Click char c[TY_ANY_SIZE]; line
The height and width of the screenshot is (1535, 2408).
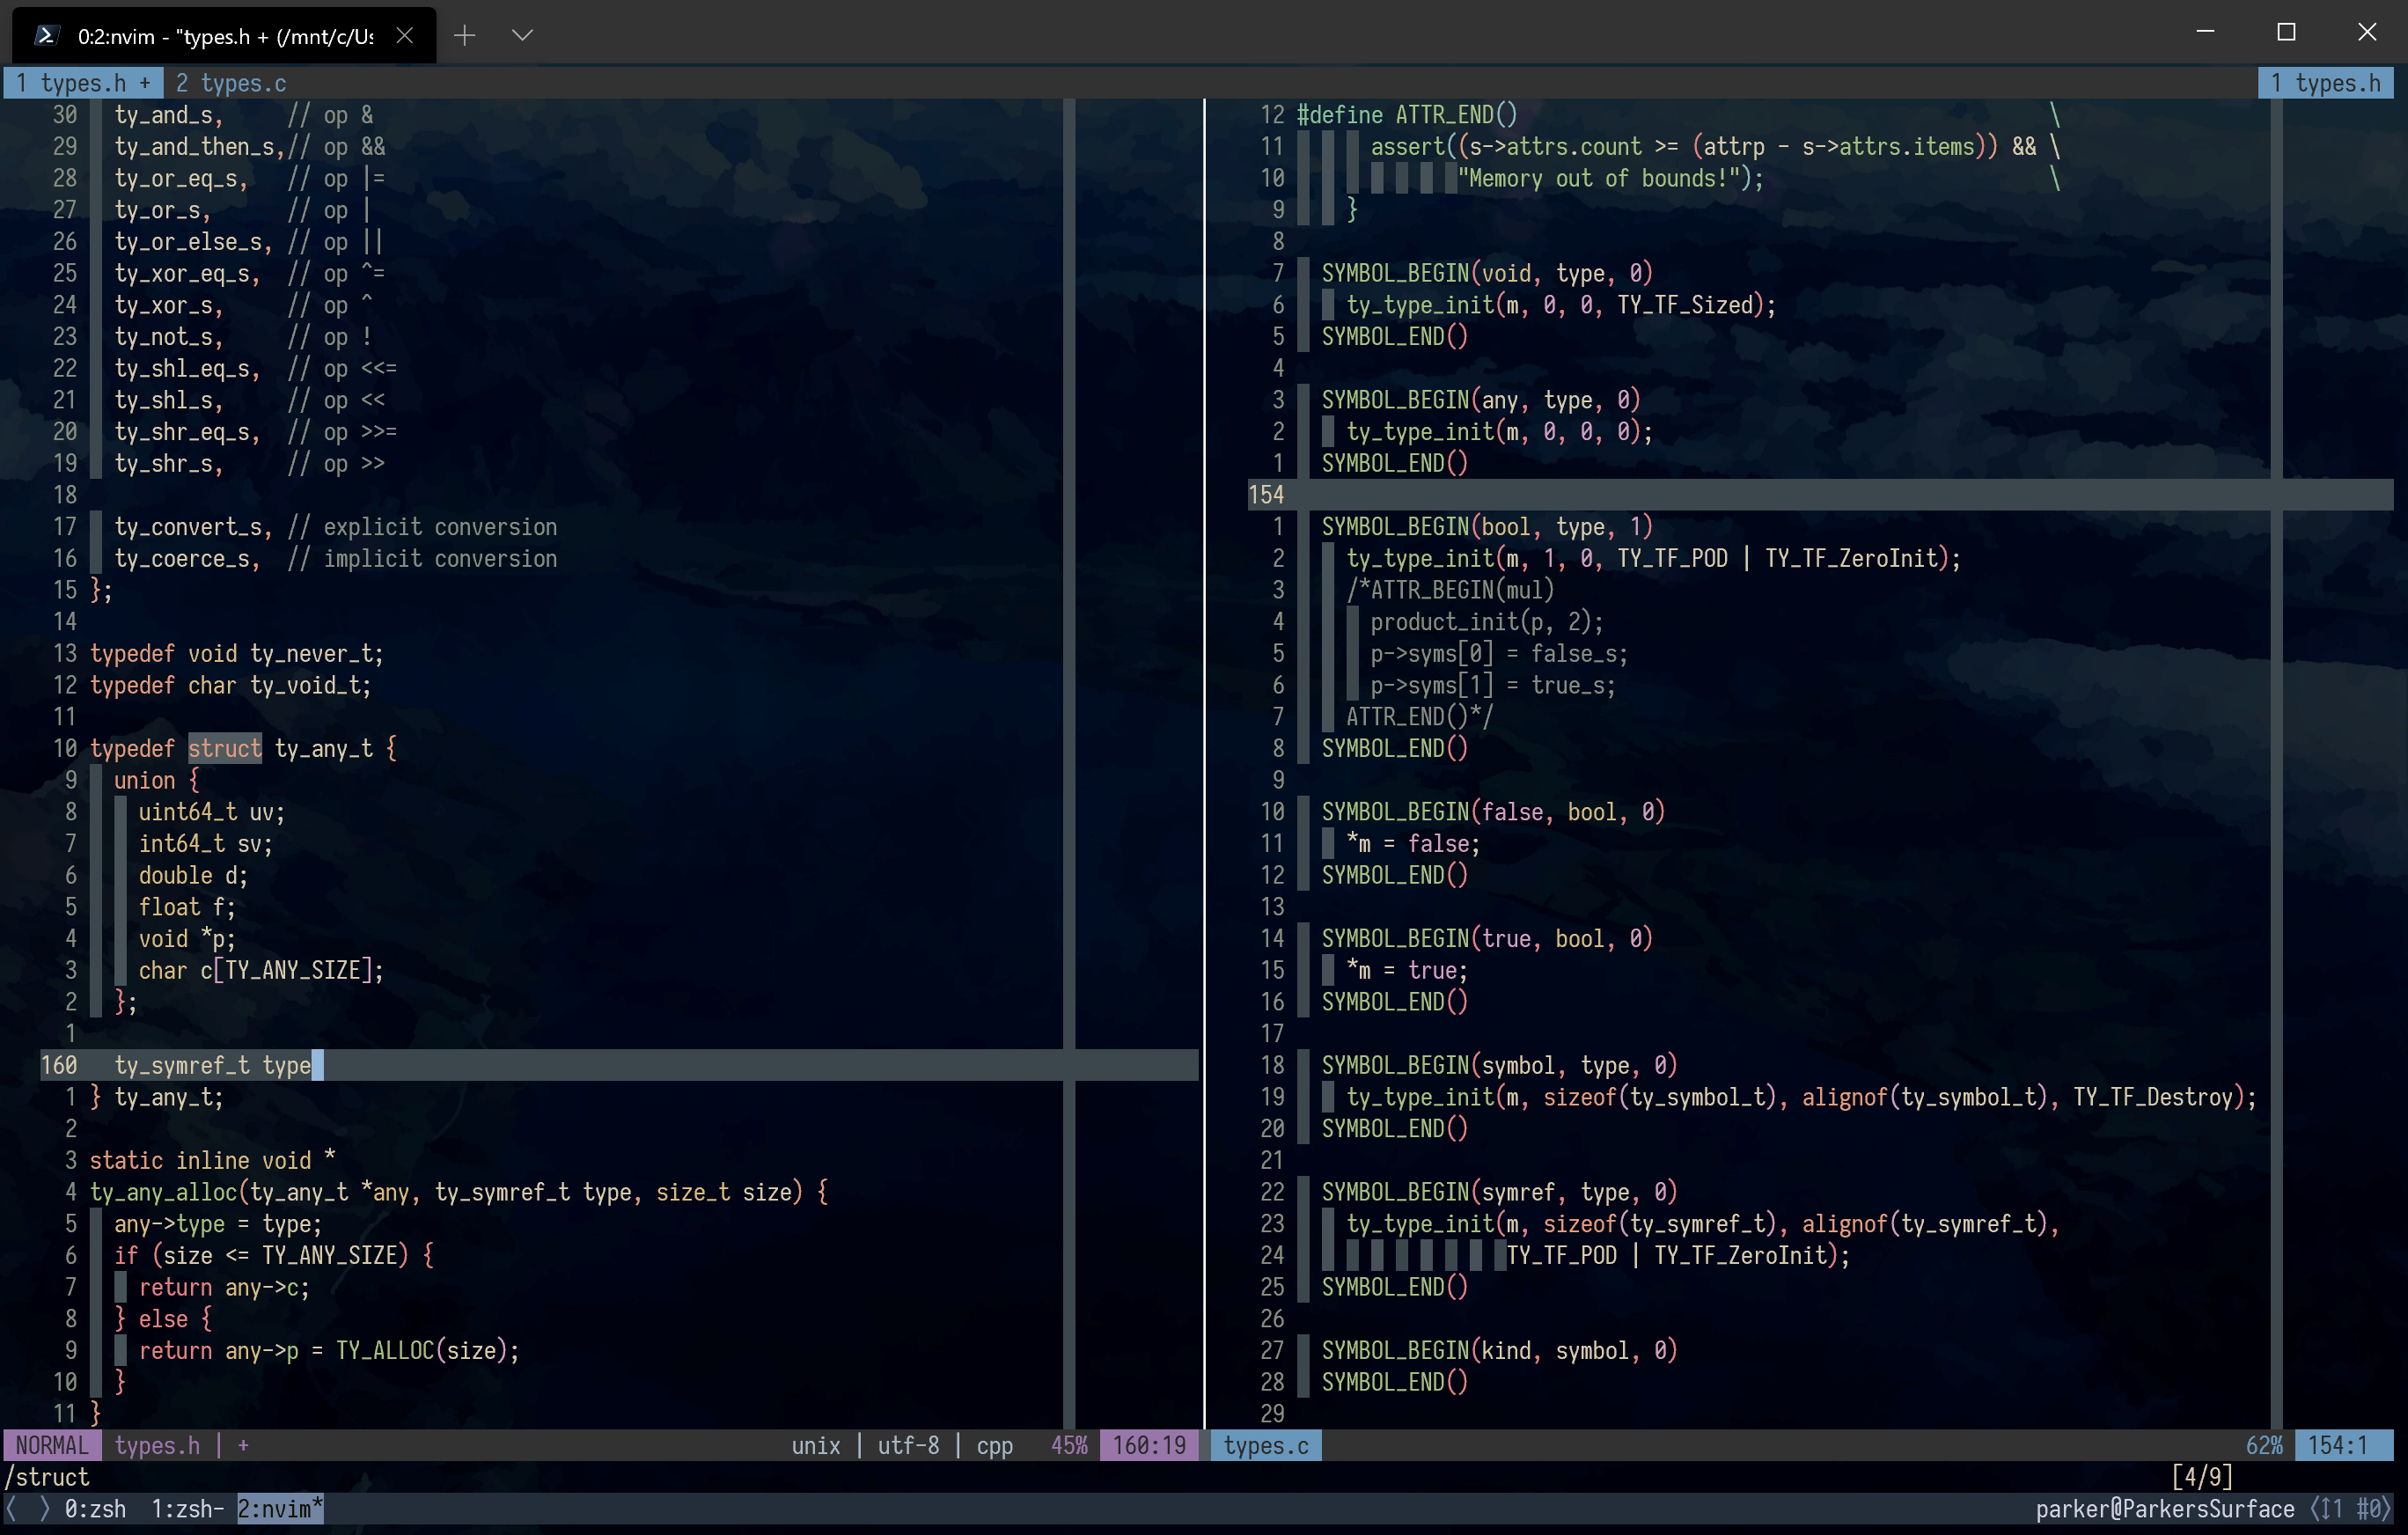(261, 970)
